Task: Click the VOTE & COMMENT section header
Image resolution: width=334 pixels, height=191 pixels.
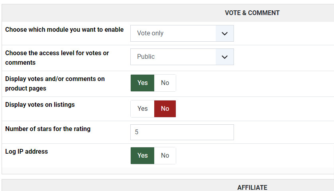Action: click(252, 13)
